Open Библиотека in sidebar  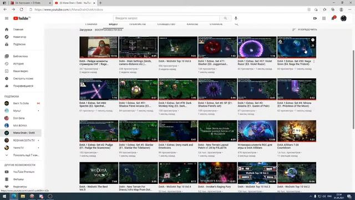21,56
